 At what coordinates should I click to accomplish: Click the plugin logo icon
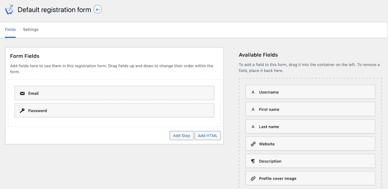[9, 10]
